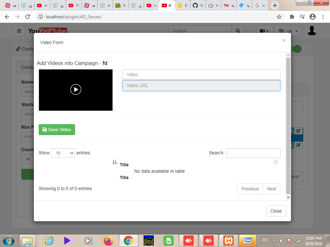Screen dimensions: 330x247
Task: Open the user profile avatar icon
Action: tap(312, 31)
